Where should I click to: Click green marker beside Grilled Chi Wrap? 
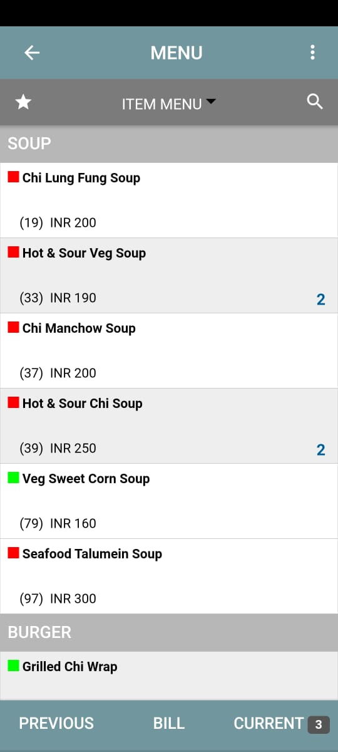point(13,666)
